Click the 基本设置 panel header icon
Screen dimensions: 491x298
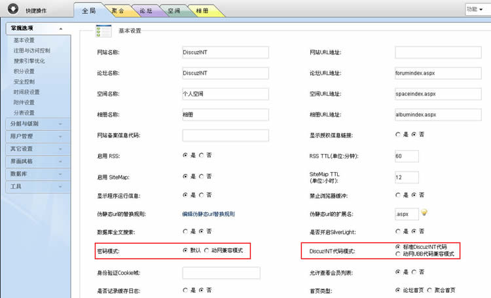[x=103, y=31]
